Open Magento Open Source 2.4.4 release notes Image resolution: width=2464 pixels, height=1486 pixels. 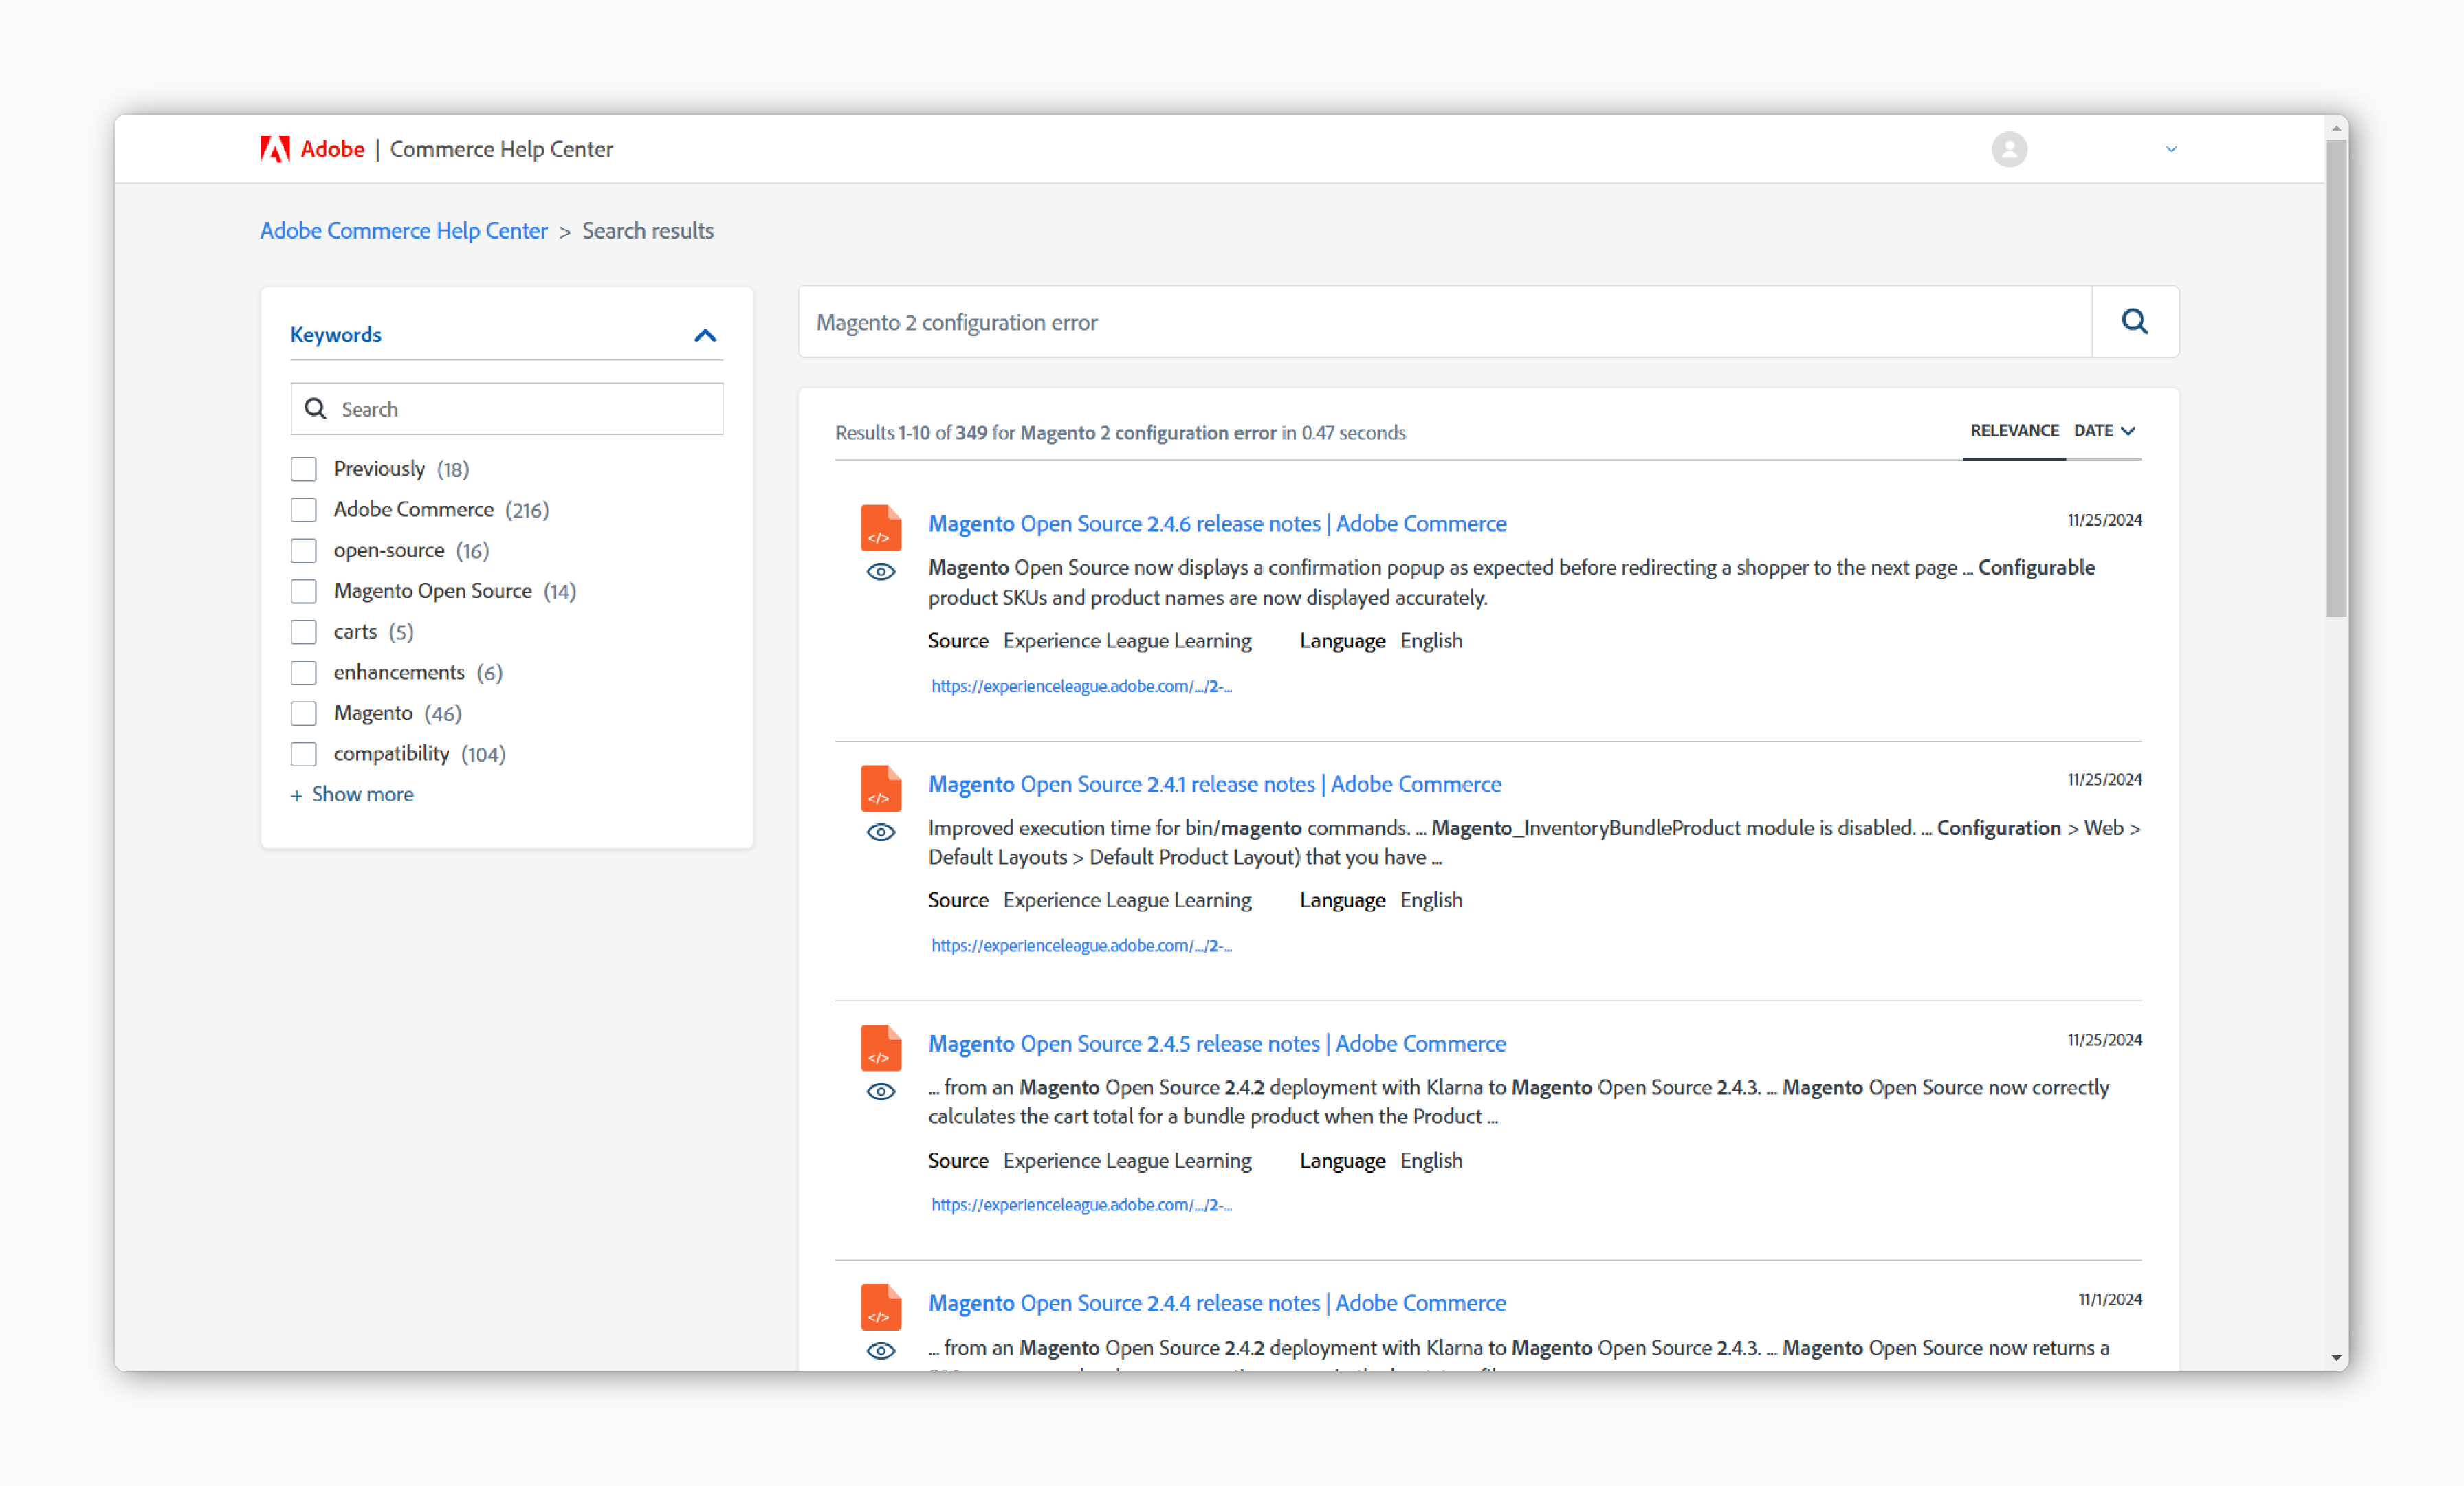click(x=1217, y=1303)
